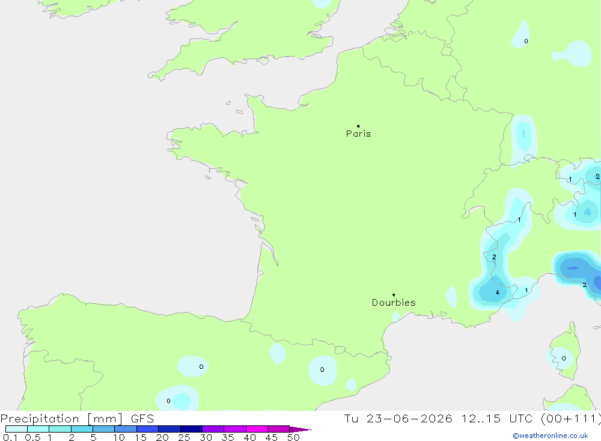The width and height of the screenshot is (601, 441).
Task: Click the Paris city label
Action: pos(358,134)
